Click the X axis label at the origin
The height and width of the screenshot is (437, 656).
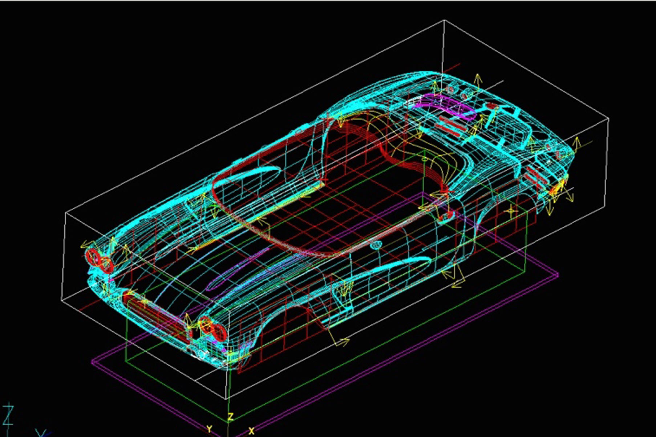pyautogui.click(x=251, y=431)
